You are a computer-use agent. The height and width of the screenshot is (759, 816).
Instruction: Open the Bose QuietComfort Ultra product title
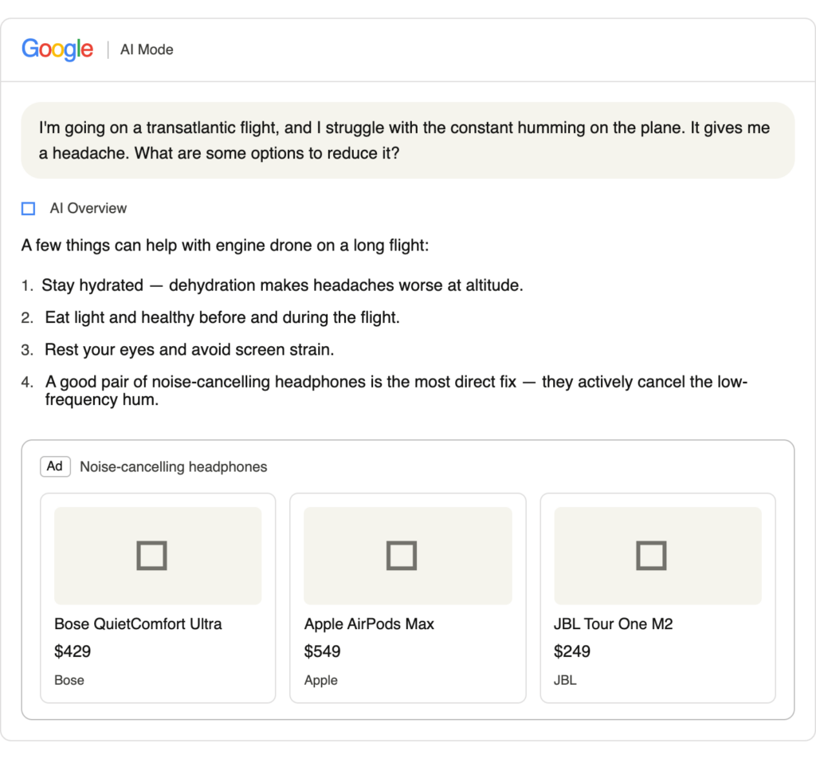pyautogui.click(x=138, y=623)
